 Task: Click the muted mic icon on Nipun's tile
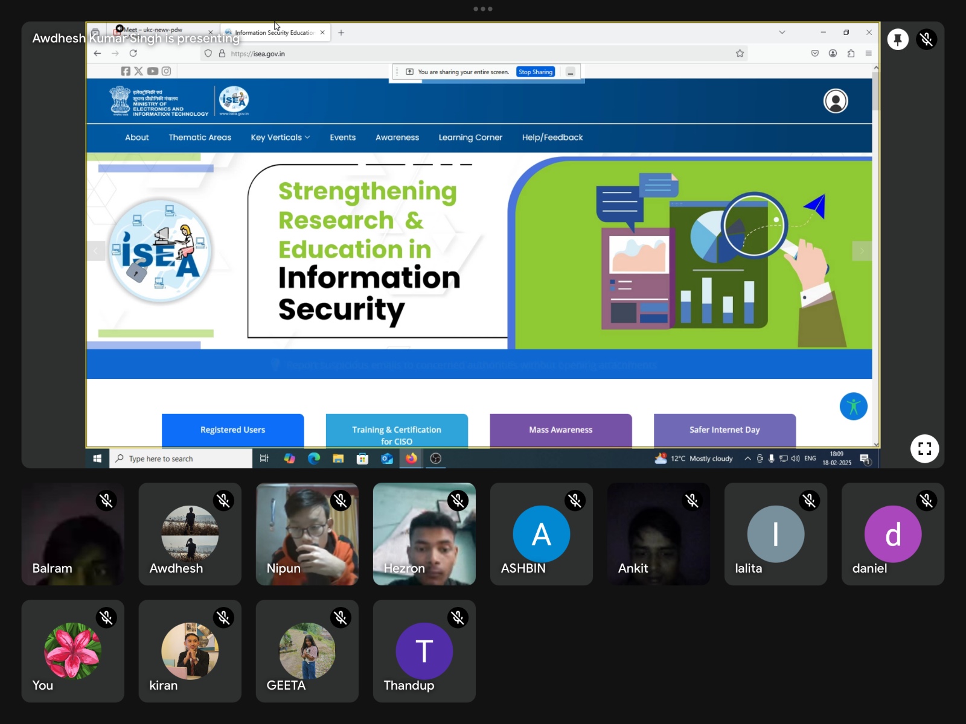(341, 501)
